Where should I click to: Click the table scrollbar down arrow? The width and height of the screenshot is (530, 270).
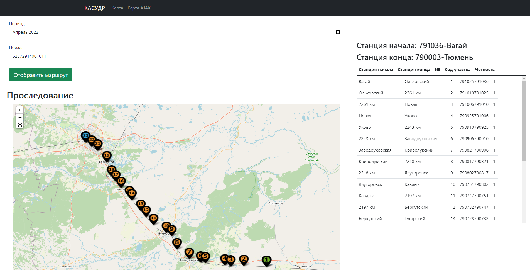pyautogui.click(x=524, y=220)
